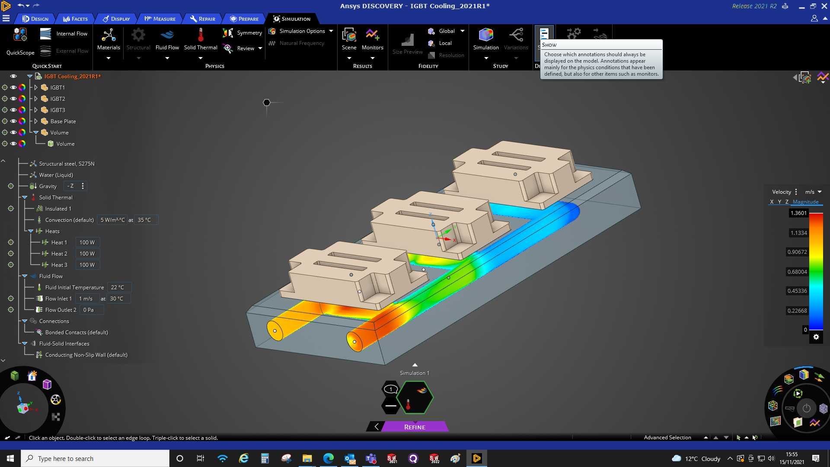Viewport: 830px width, 467px height.
Task: Switch to the Repair tab
Action: (x=203, y=19)
